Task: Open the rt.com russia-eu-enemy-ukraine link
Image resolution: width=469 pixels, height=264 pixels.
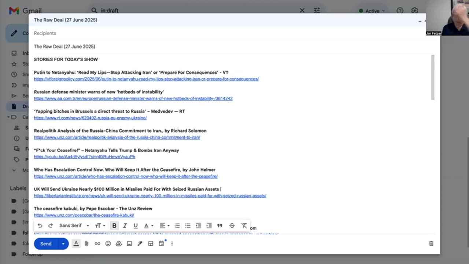Action: (90, 118)
